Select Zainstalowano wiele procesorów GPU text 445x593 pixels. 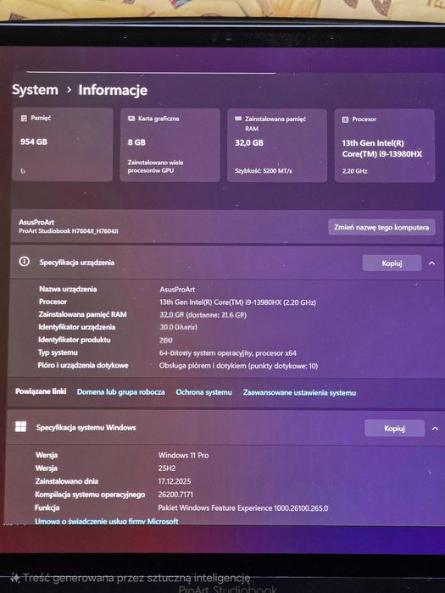155,166
